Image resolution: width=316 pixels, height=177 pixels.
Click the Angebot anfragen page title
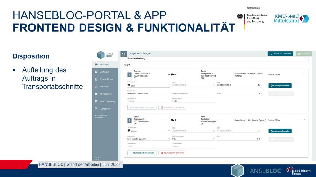pos(140,54)
